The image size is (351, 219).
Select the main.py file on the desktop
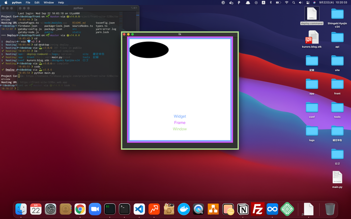coord(337,180)
